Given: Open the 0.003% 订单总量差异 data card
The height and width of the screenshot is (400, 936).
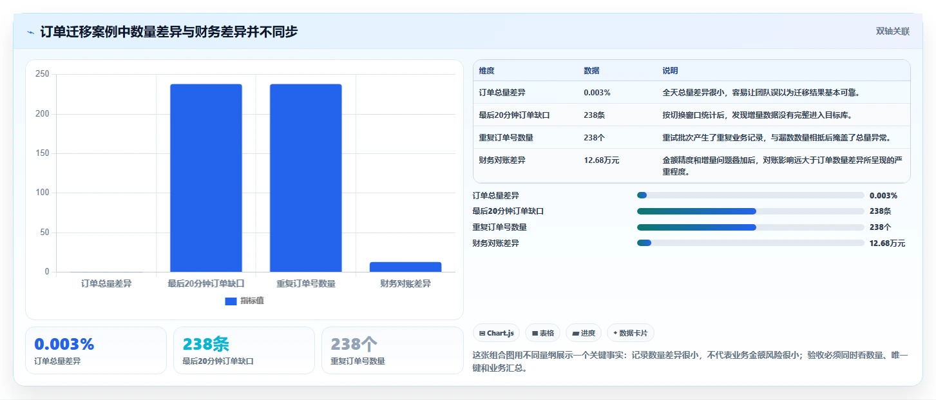Looking at the screenshot, I should tap(96, 350).
